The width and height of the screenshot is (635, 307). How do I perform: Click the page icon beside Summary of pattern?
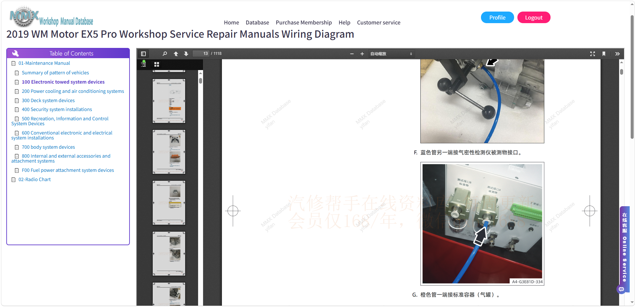point(17,73)
